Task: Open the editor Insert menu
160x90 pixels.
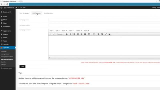Action: coord(64,31)
